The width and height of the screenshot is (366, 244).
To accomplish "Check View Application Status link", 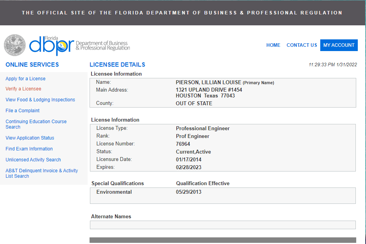I will [30, 138].
